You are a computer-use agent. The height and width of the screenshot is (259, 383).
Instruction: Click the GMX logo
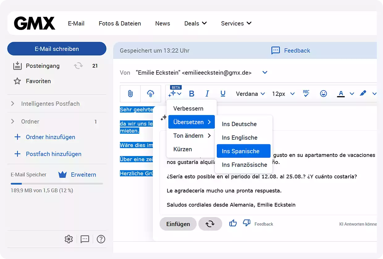[x=35, y=23]
